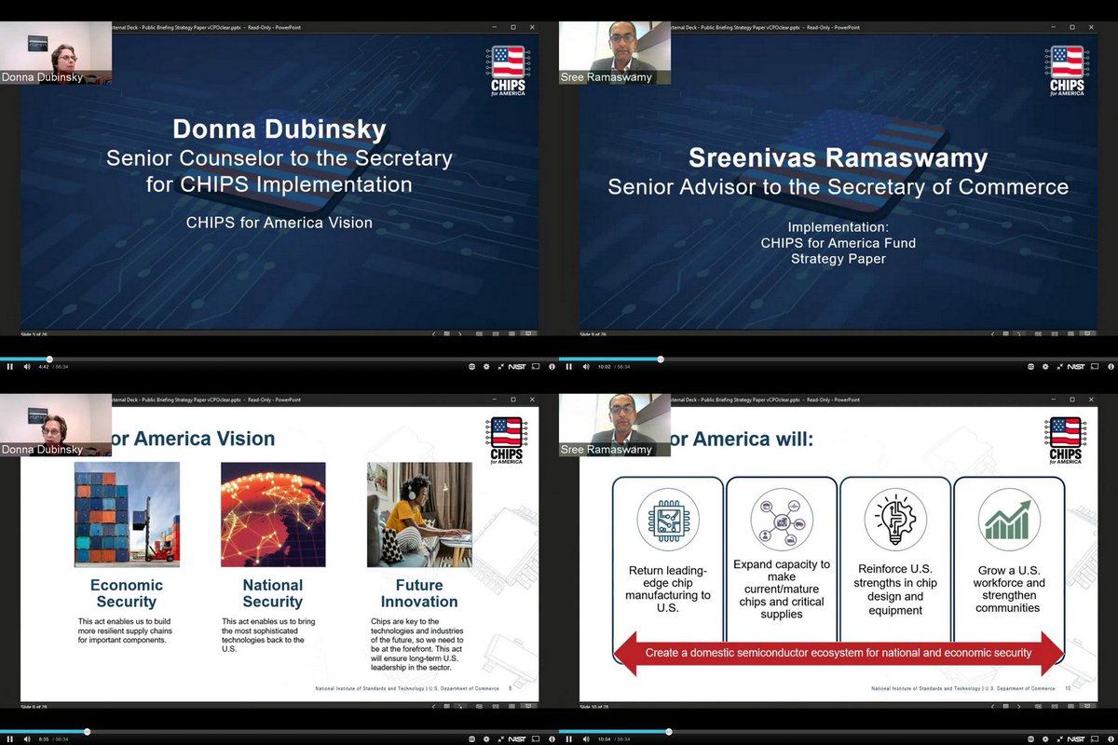This screenshot has height=745, width=1118.
Task: Click the 'National Security' heading
Action: (x=273, y=593)
